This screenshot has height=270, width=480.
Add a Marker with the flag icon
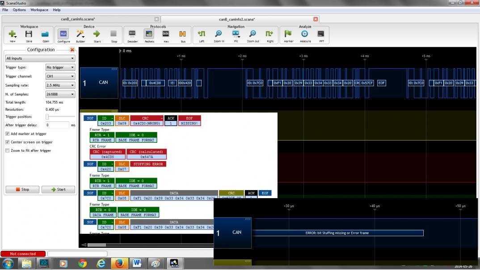[x=288, y=36]
